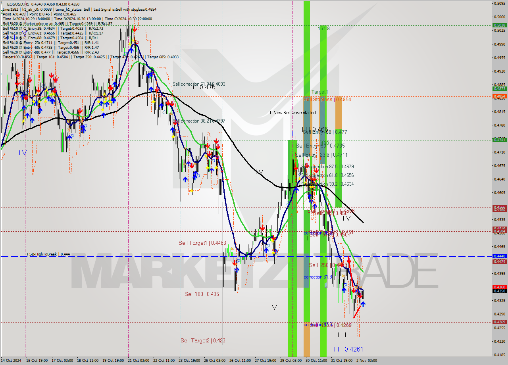Click the green 0.4873 price axis tag
This screenshot has width=508, height=365.
tap(499, 89)
